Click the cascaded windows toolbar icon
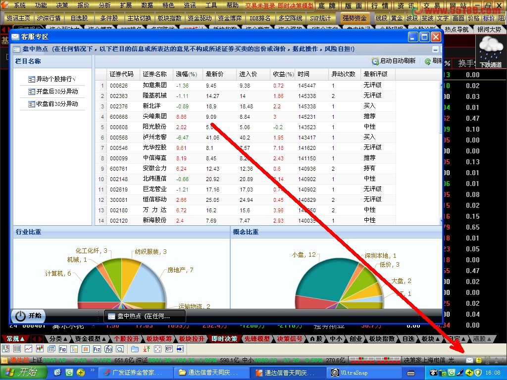This screenshot has width=507, height=380. tap(51, 349)
